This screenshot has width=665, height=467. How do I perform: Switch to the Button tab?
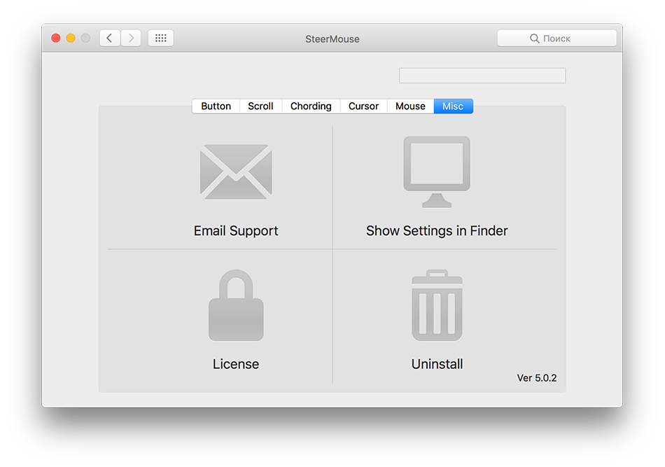tap(216, 106)
